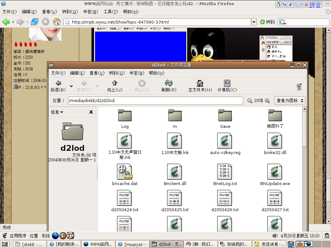Open Firefox 书签(B) menu
Viewport: 331px width, 248px height.
pos(91,12)
